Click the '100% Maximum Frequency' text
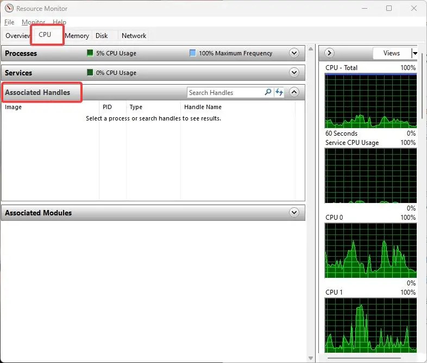 pyautogui.click(x=236, y=53)
